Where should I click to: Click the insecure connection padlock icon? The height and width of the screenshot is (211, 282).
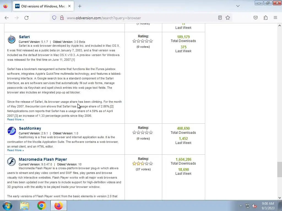coord(62,18)
